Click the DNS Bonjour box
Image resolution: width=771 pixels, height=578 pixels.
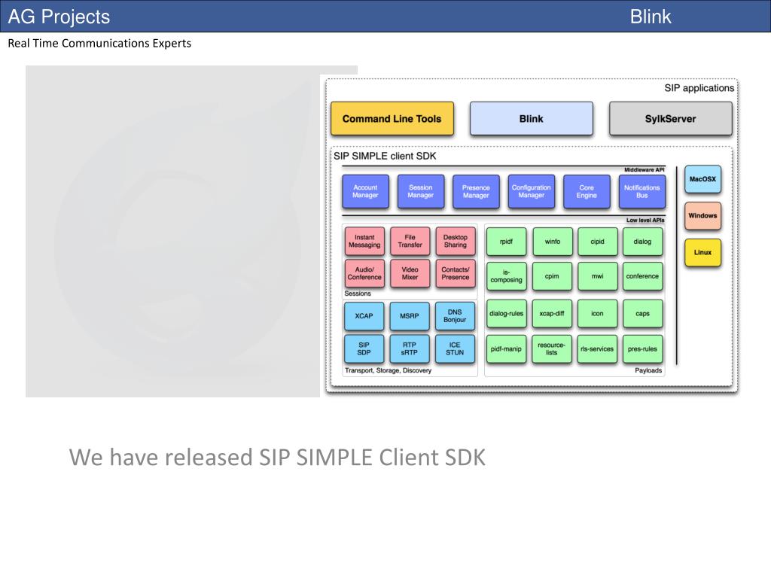click(455, 315)
